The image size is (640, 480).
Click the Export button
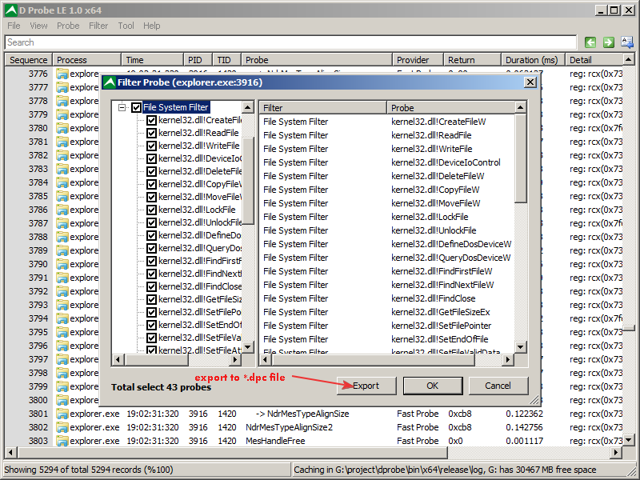tap(366, 386)
